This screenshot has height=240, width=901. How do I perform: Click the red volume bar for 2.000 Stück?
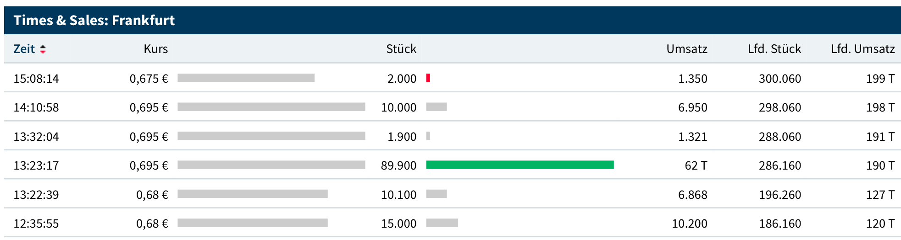click(428, 78)
